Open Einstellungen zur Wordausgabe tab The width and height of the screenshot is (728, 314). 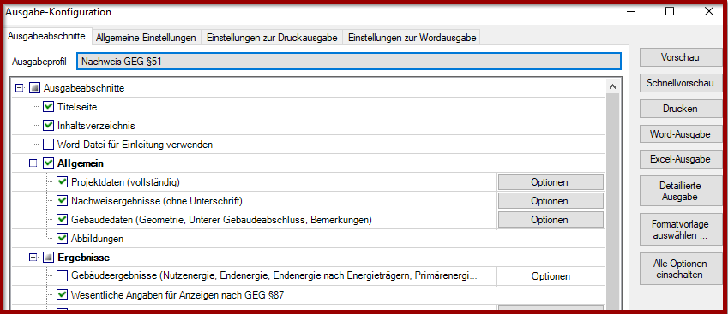tap(412, 38)
